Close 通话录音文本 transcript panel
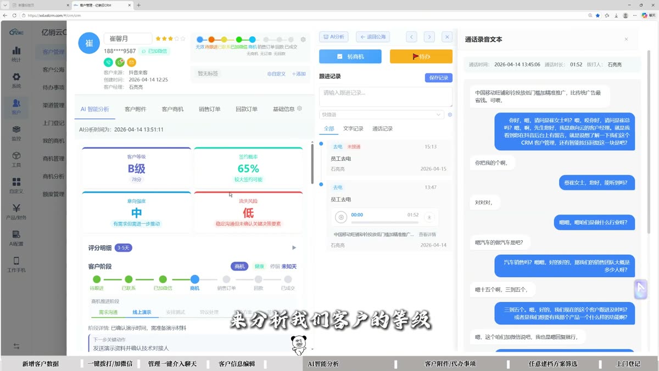Viewport: 659px width, 371px height. pyautogui.click(x=626, y=40)
